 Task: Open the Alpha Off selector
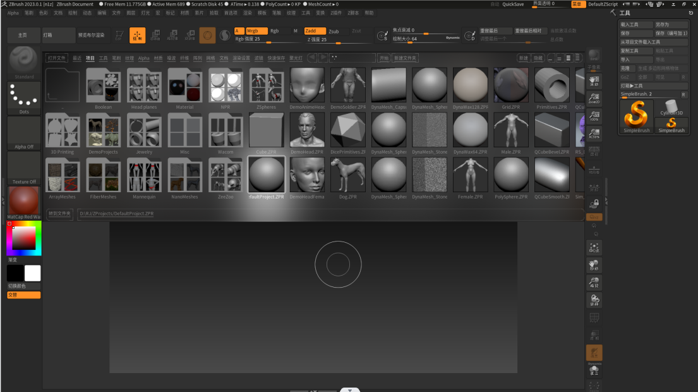pyautogui.click(x=24, y=133)
